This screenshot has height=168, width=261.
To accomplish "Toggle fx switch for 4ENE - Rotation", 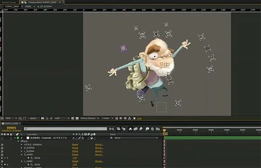I will coord(2,145).
